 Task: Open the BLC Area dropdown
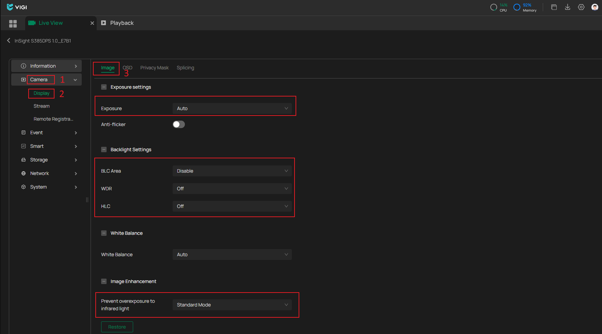[x=232, y=171]
